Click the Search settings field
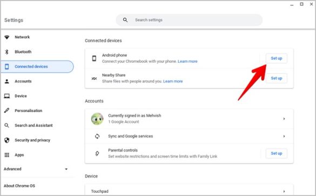This screenshot has height=196, width=316. (189, 20)
